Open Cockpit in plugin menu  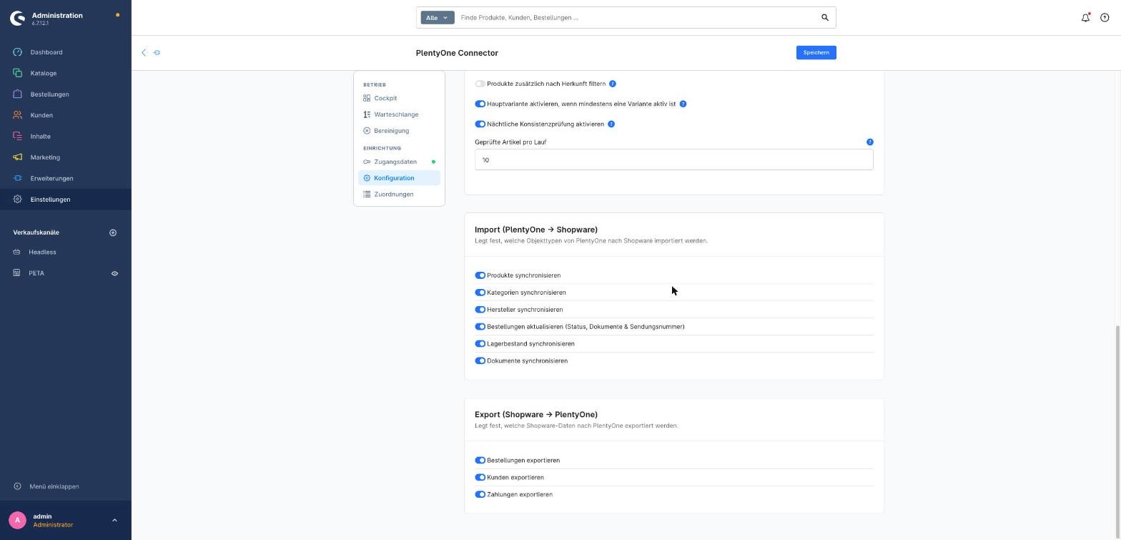[399, 98]
